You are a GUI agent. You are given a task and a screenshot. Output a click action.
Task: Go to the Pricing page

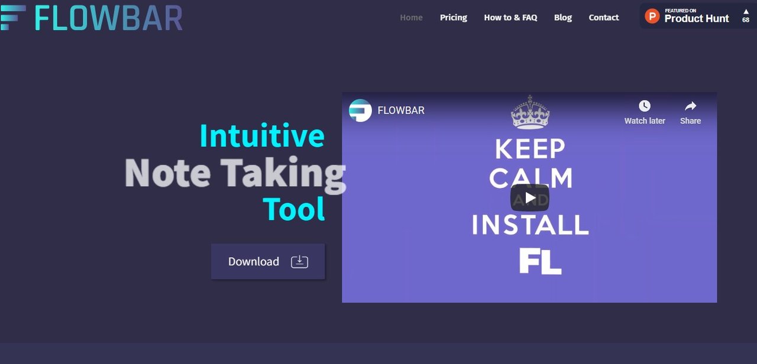coord(454,18)
